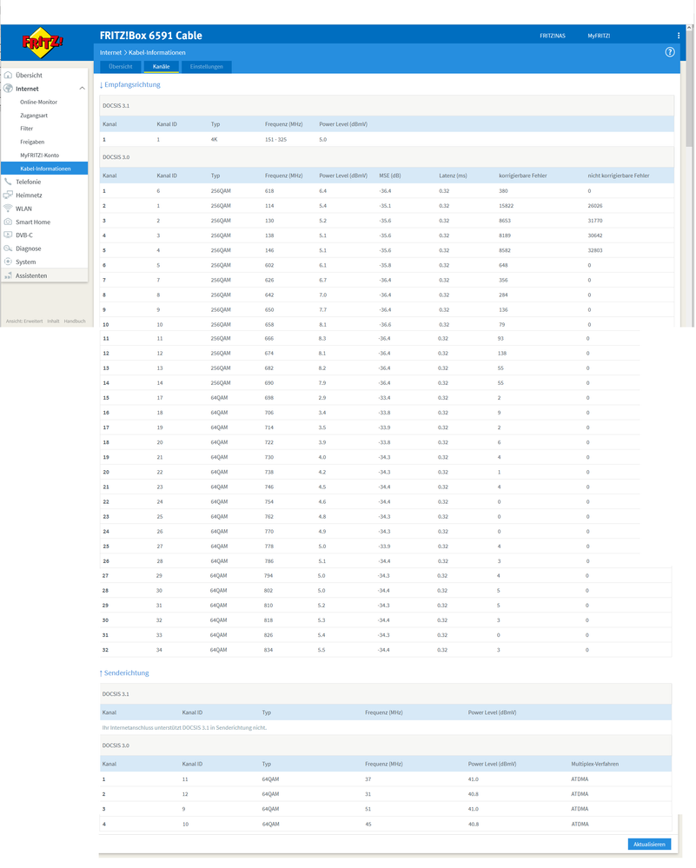Click uncorrectable errors value 32803
The image size is (696, 868).
595,250
